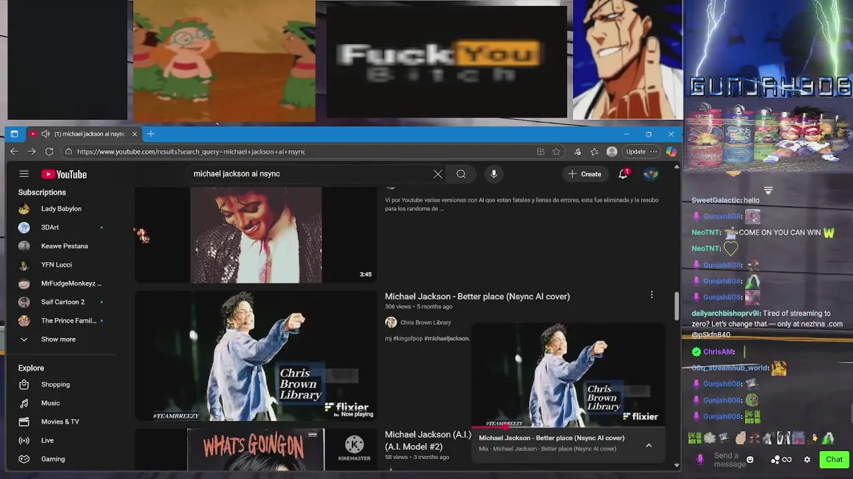This screenshot has width=853, height=479.
Task: Open Chris Brown Library channel link
Action: 425,323
